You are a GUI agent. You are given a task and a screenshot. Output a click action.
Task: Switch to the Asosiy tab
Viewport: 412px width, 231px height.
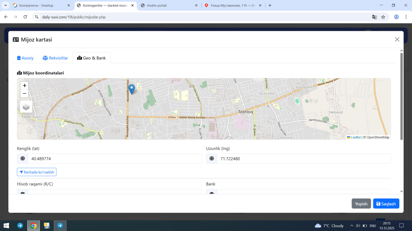pos(25,58)
